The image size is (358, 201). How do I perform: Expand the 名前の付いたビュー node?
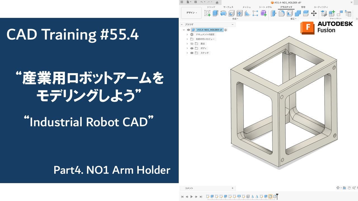(x=187, y=39)
